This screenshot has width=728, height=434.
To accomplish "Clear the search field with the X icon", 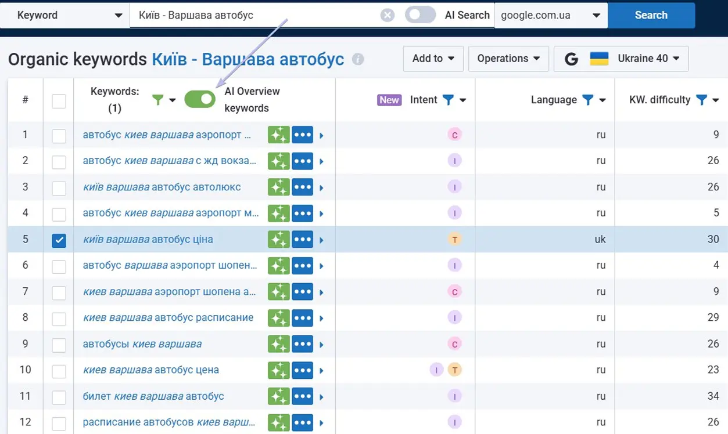I will coord(388,16).
